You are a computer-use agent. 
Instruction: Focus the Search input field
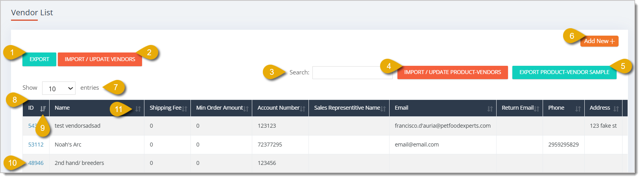(x=352, y=72)
